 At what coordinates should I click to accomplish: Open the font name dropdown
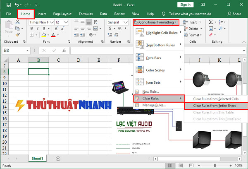[x=52, y=22]
